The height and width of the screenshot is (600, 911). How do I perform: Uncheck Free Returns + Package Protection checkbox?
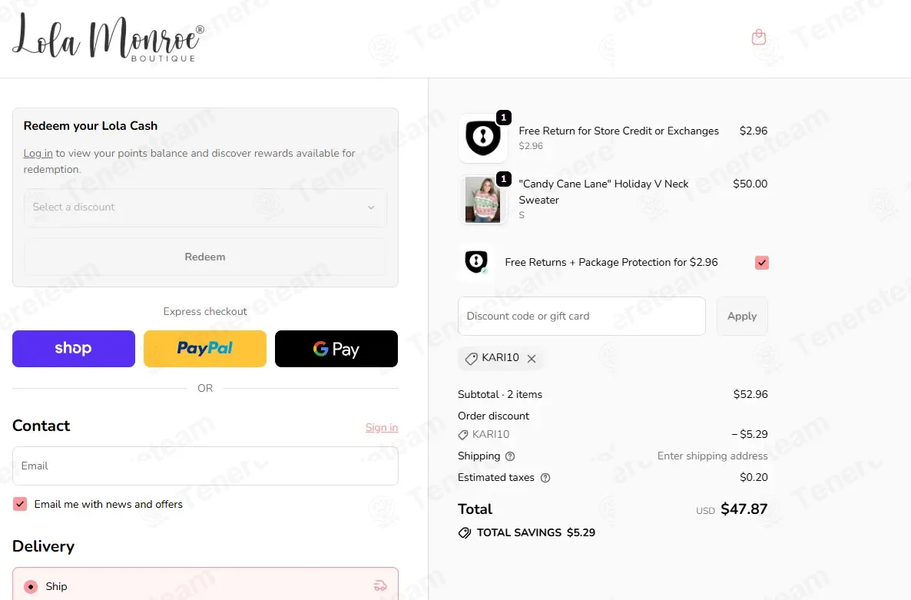tap(762, 263)
